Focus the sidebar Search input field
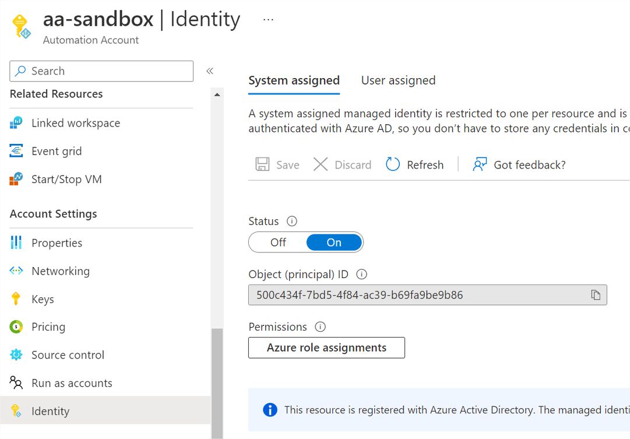The image size is (630, 439). coord(101,71)
